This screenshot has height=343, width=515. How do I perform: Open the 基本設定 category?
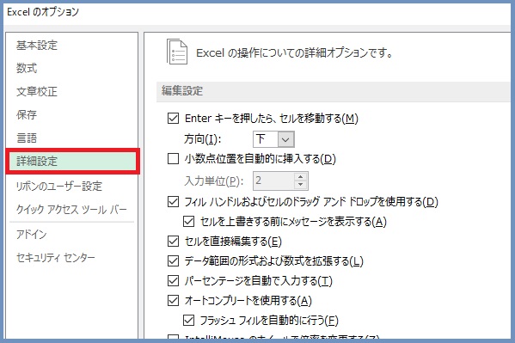click(x=37, y=45)
